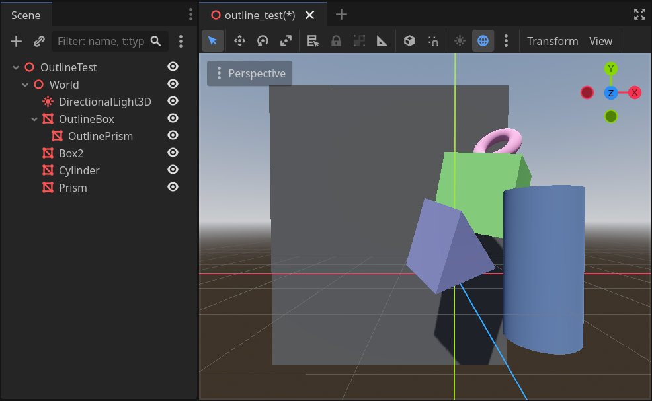The height and width of the screenshot is (401, 652).
Task: Lock the selected node with padlock icon
Action: click(336, 41)
